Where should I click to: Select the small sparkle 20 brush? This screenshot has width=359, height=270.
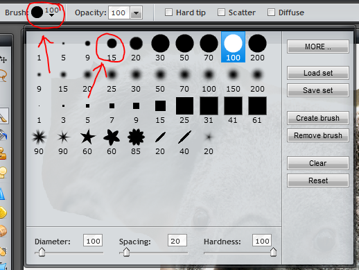click(209, 141)
